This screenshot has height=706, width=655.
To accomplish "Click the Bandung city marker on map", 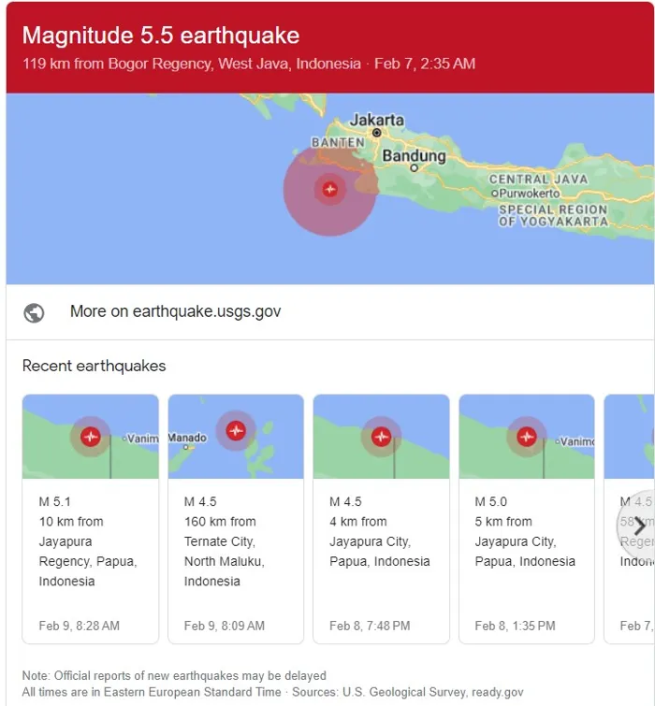I will [414, 168].
